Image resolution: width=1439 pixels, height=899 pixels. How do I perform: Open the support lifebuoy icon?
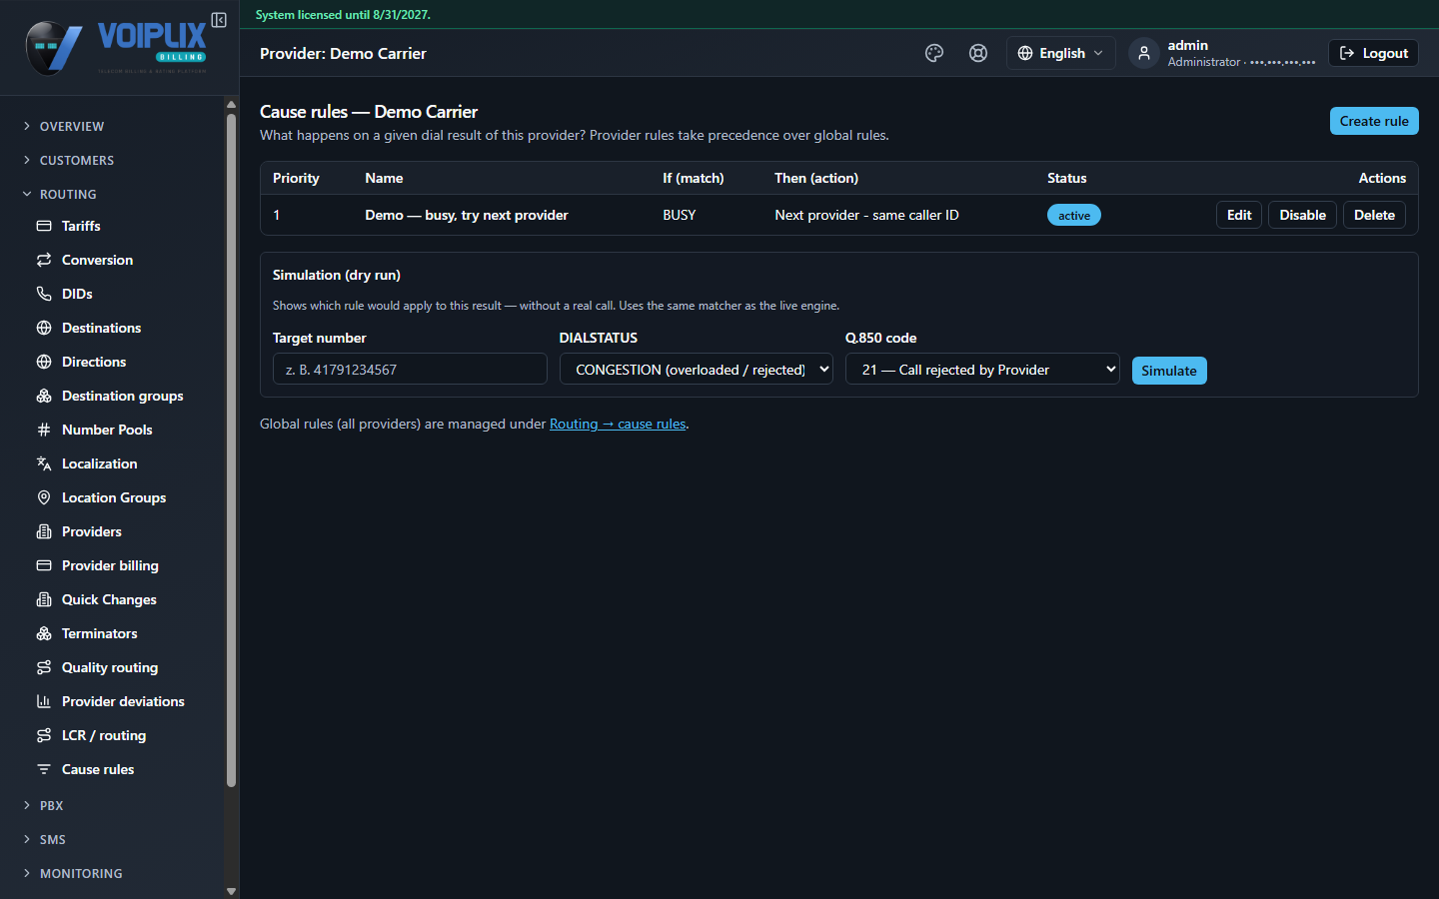click(x=978, y=53)
